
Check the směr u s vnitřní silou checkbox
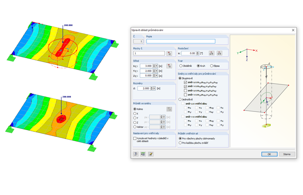pyautogui.click(x=183, y=103)
